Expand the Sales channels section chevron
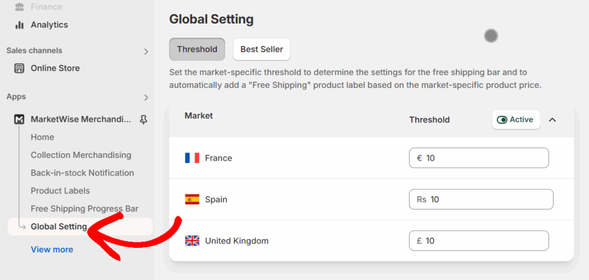 tap(146, 52)
